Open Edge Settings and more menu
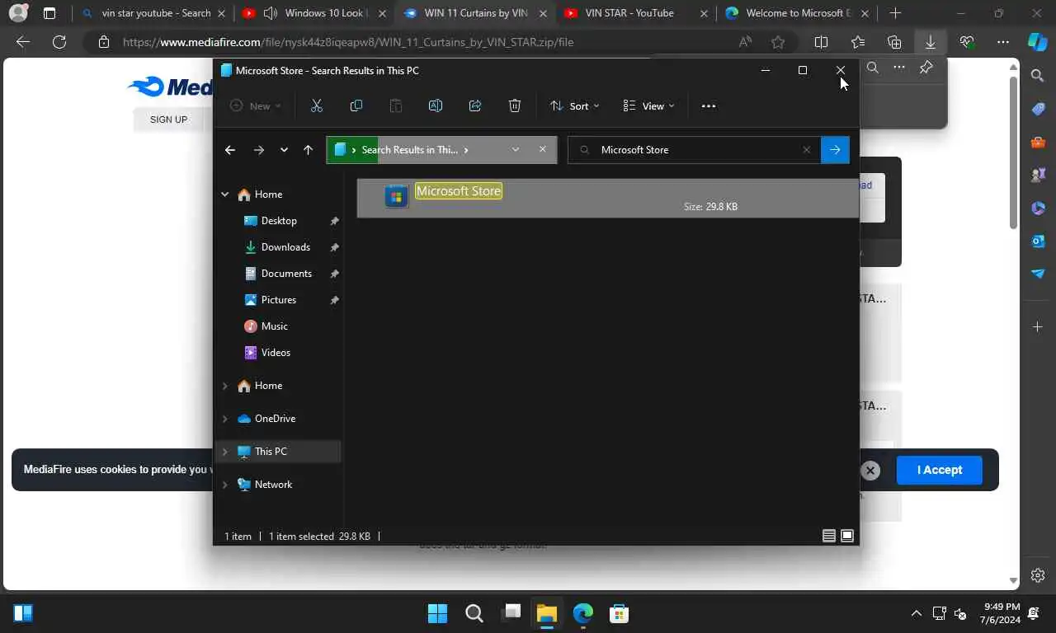 (1002, 42)
